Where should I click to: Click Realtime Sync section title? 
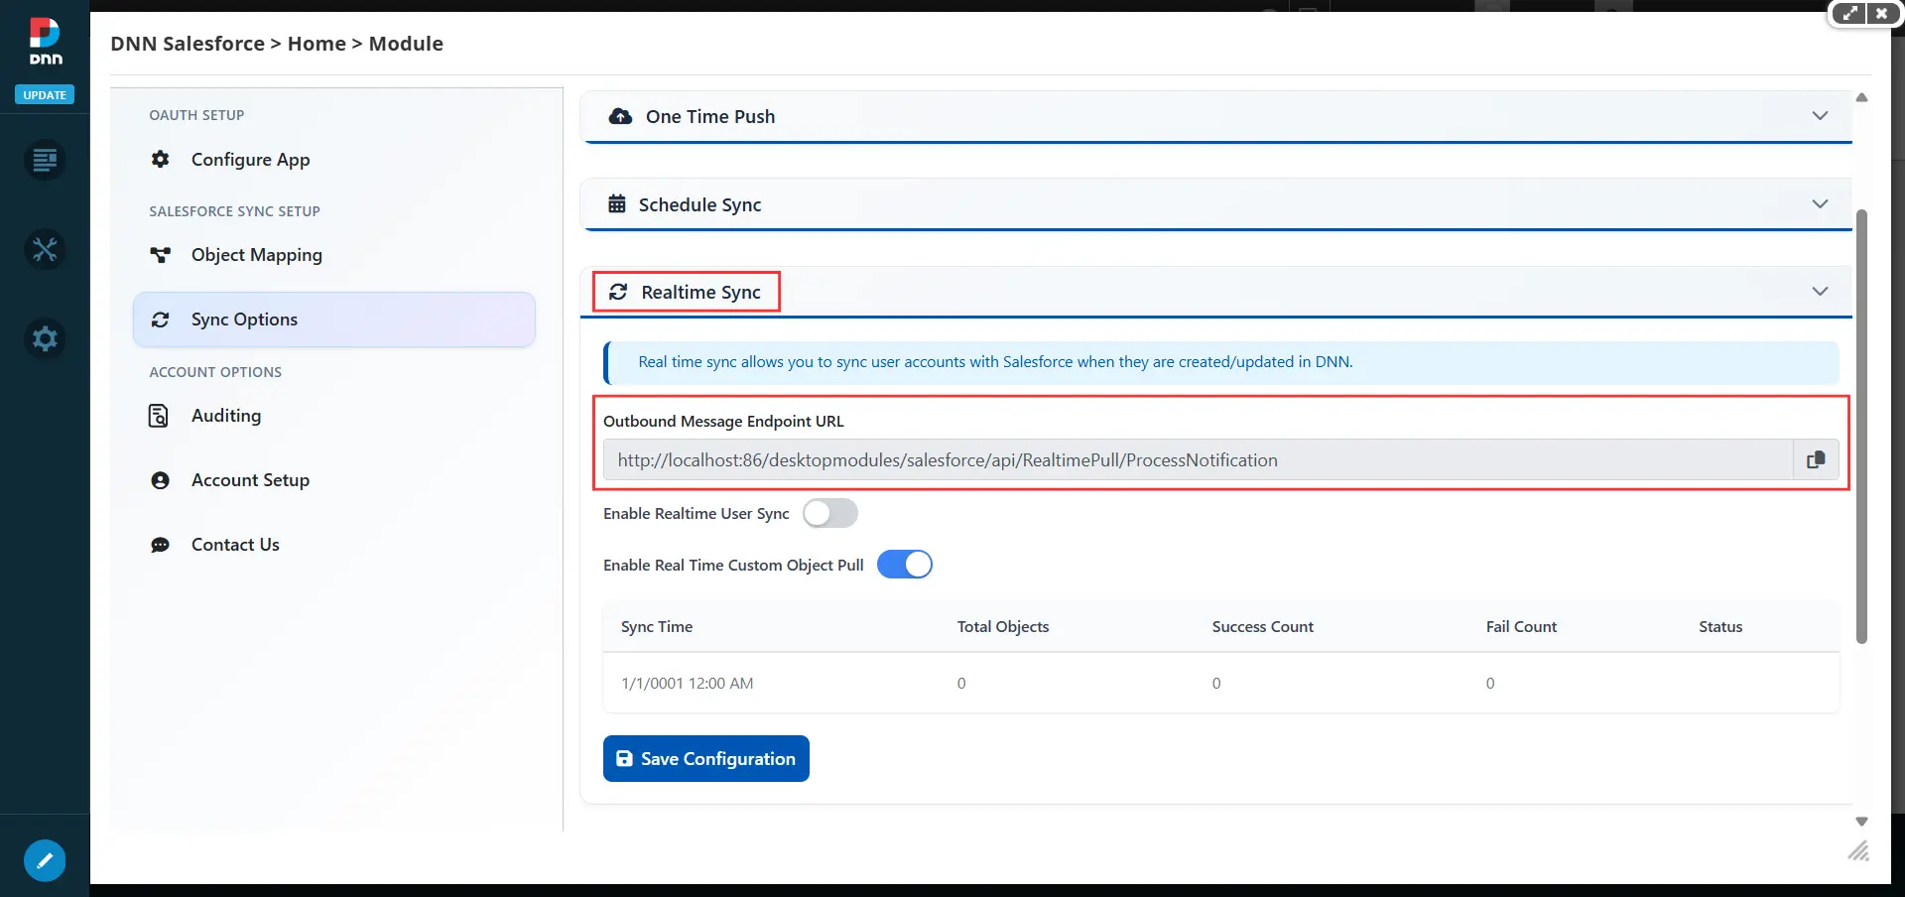[700, 292]
